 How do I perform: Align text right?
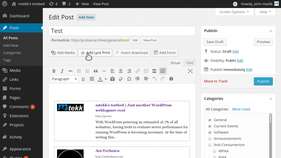point(129,71)
